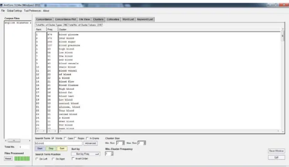
Task: Select the 'for blood' cluster row
Action: pos(66,125)
